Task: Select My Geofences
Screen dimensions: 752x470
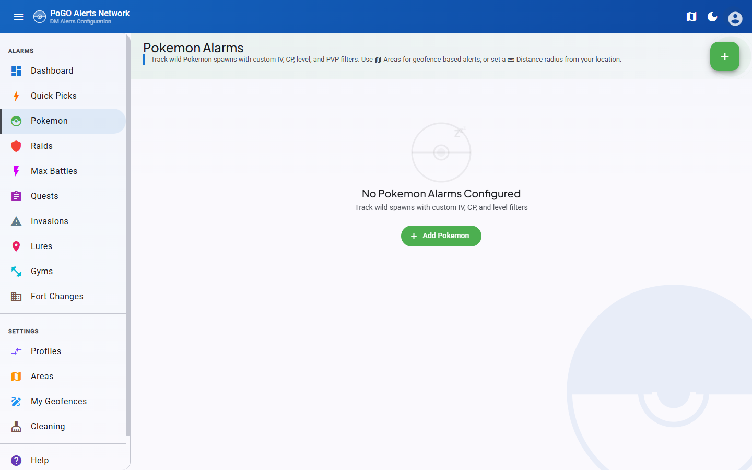Action: (x=63, y=402)
